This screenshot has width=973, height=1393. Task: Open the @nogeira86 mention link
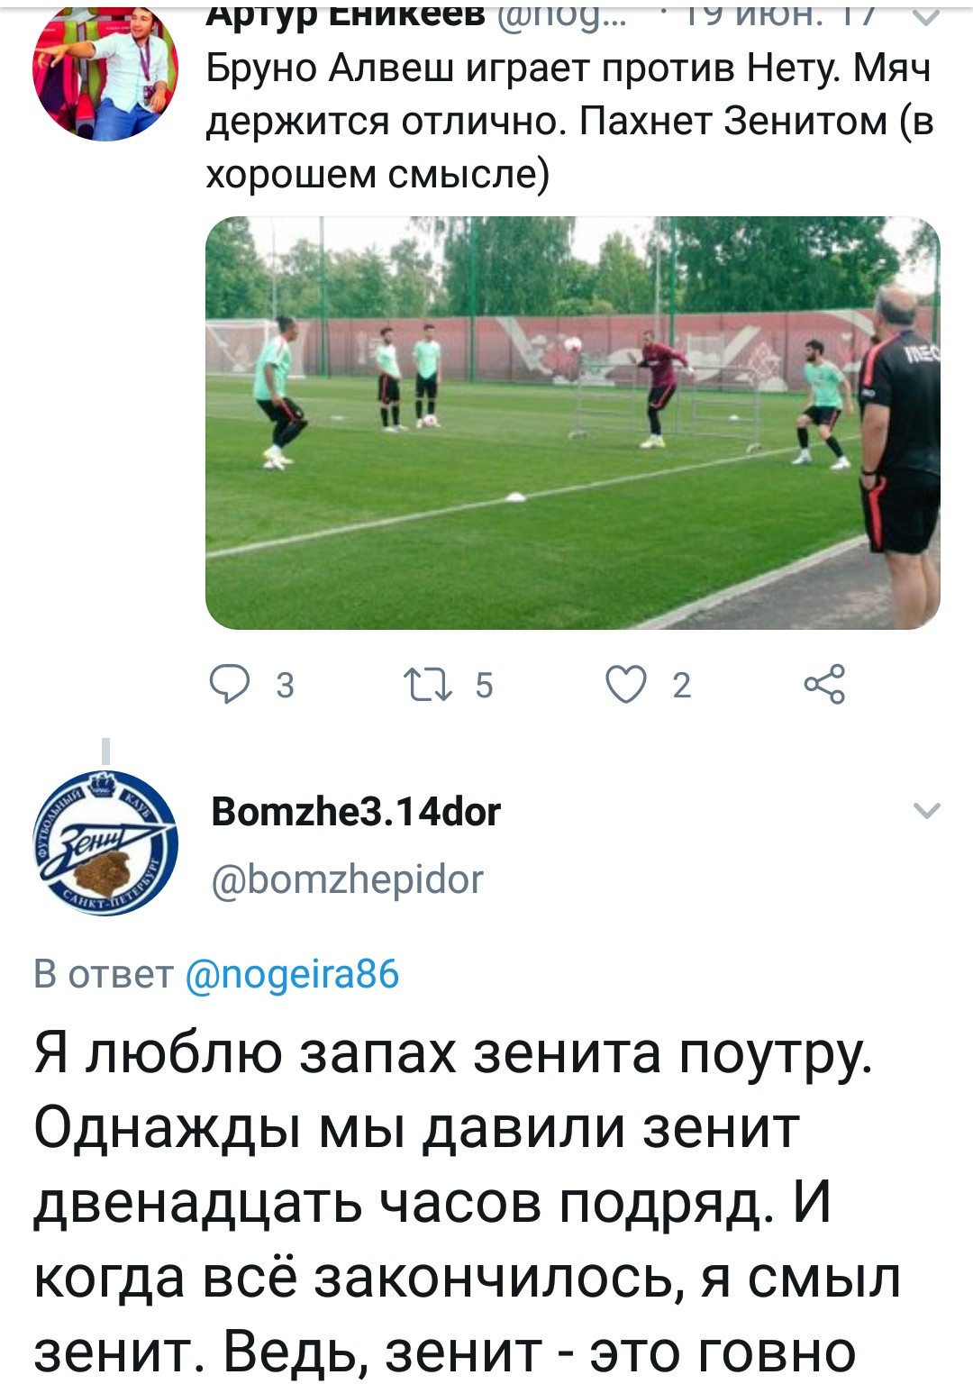pyautogui.click(x=292, y=974)
